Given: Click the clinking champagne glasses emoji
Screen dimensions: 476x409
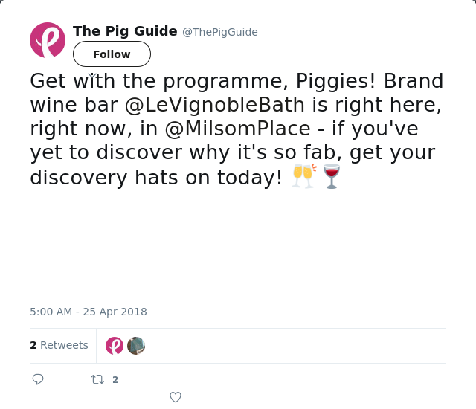Looking at the screenshot, I should (x=303, y=176).
